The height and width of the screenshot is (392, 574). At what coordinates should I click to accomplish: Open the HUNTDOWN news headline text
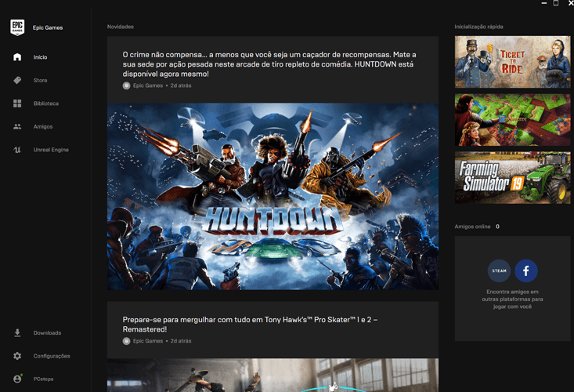(269, 64)
